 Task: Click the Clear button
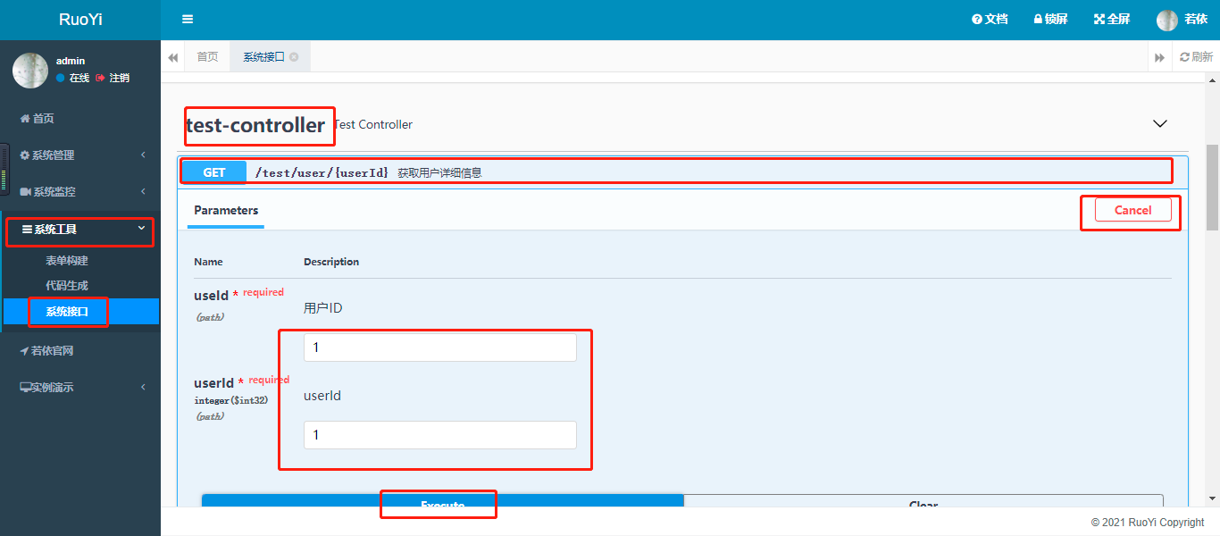pyautogui.click(x=923, y=502)
